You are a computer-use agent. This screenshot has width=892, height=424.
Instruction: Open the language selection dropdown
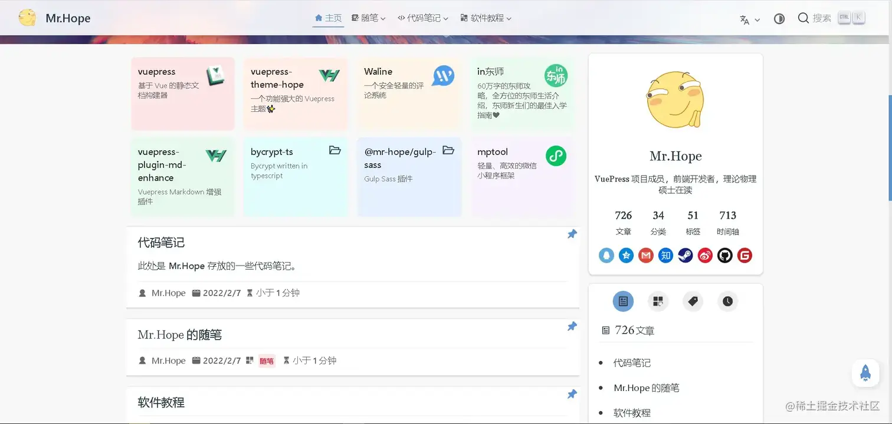pos(750,19)
